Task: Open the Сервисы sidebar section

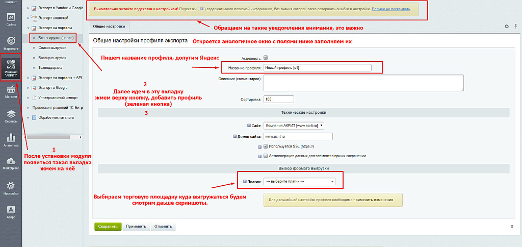Action: pyautogui.click(x=11, y=116)
